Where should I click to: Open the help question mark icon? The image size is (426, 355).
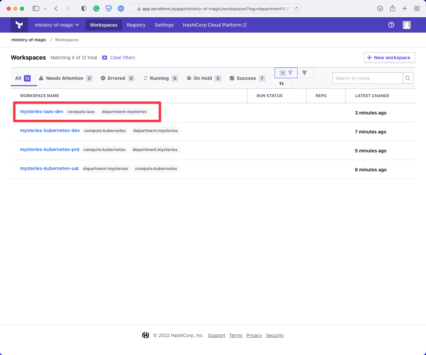pyautogui.click(x=391, y=25)
